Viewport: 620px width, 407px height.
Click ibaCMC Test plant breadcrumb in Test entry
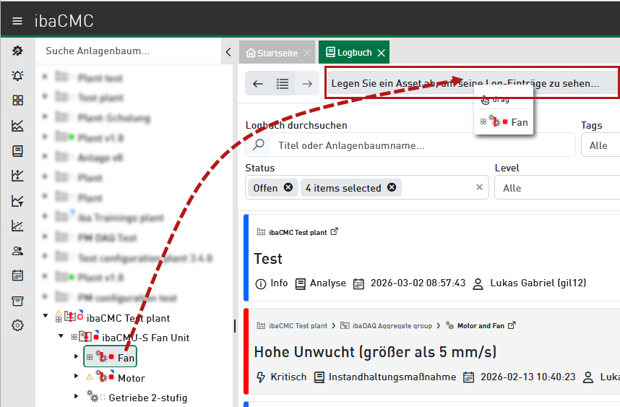(x=298, y=233)
